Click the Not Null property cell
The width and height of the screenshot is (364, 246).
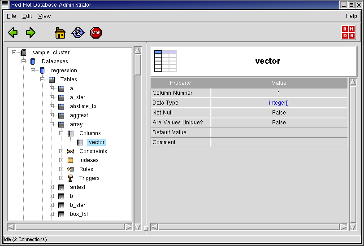pos(181,113)
